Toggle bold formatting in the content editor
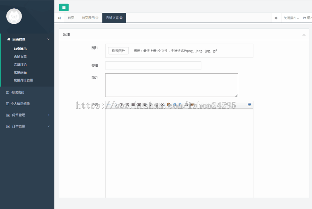The image size is (312, 209). click(187, 104)
